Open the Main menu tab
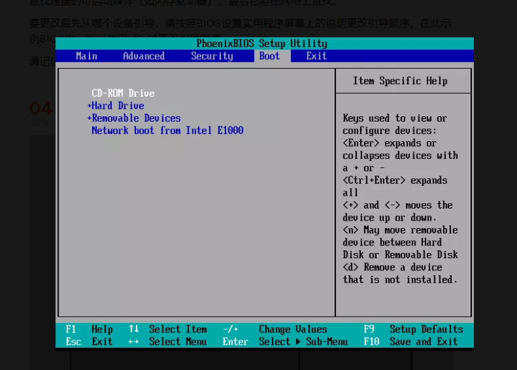The width and height of the screenshot is (517, 370). [86, 56]
